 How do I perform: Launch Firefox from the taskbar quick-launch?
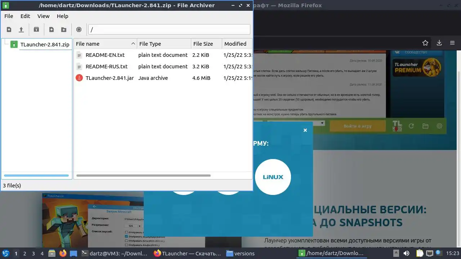pos(63,253)
